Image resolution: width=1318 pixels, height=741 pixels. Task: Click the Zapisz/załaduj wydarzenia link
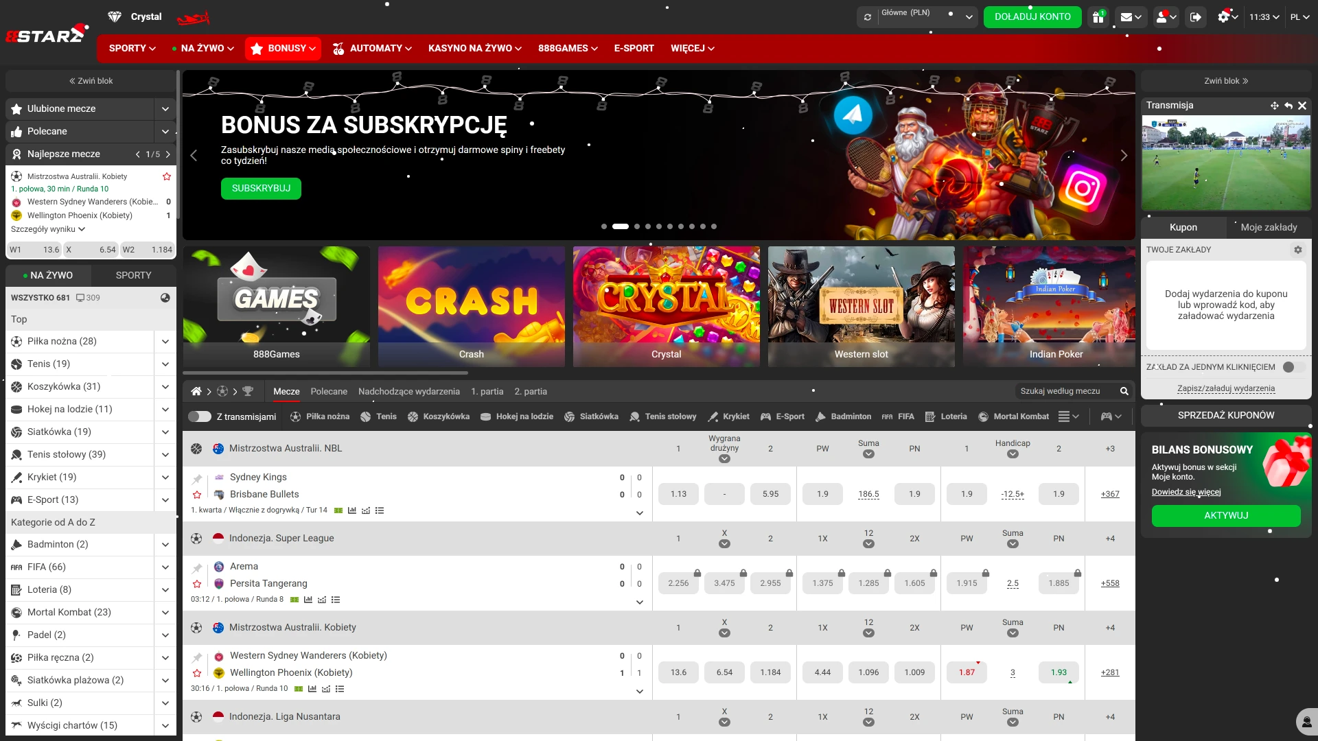1226,388
